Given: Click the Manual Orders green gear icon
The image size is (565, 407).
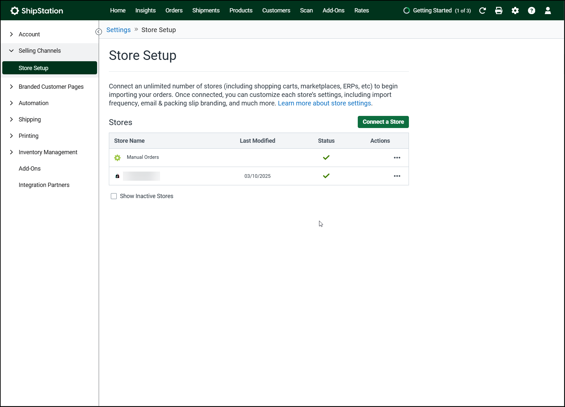Looking at the screenshot, I should [x=117, y=158].
